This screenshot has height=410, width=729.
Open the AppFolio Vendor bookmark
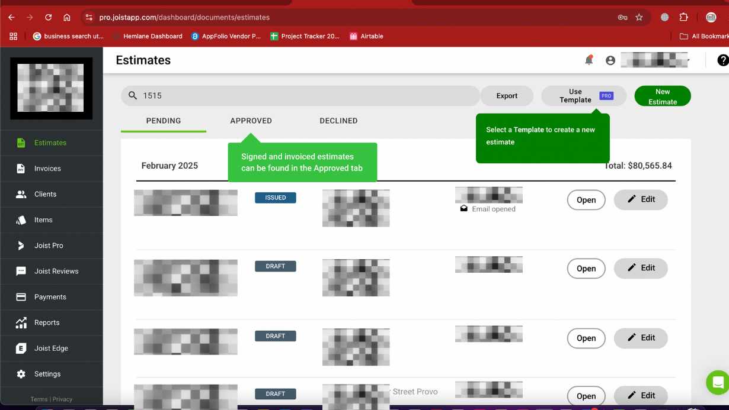coord(226,36)
